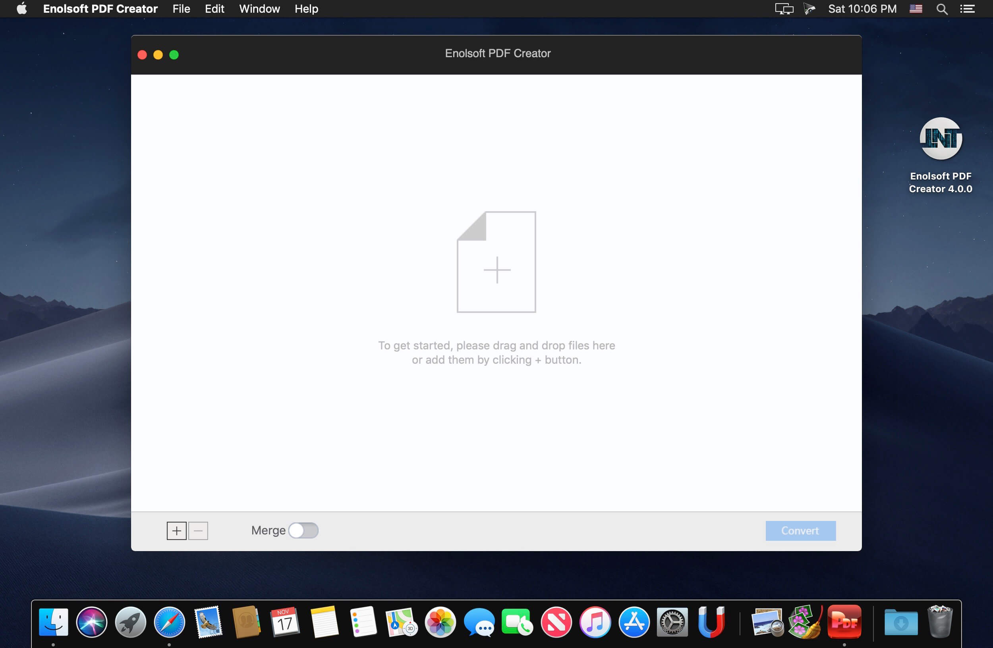Click the clock showing Sat 10:06 PM
Viewport: 993px width, 648px height.
pos(862,9)
